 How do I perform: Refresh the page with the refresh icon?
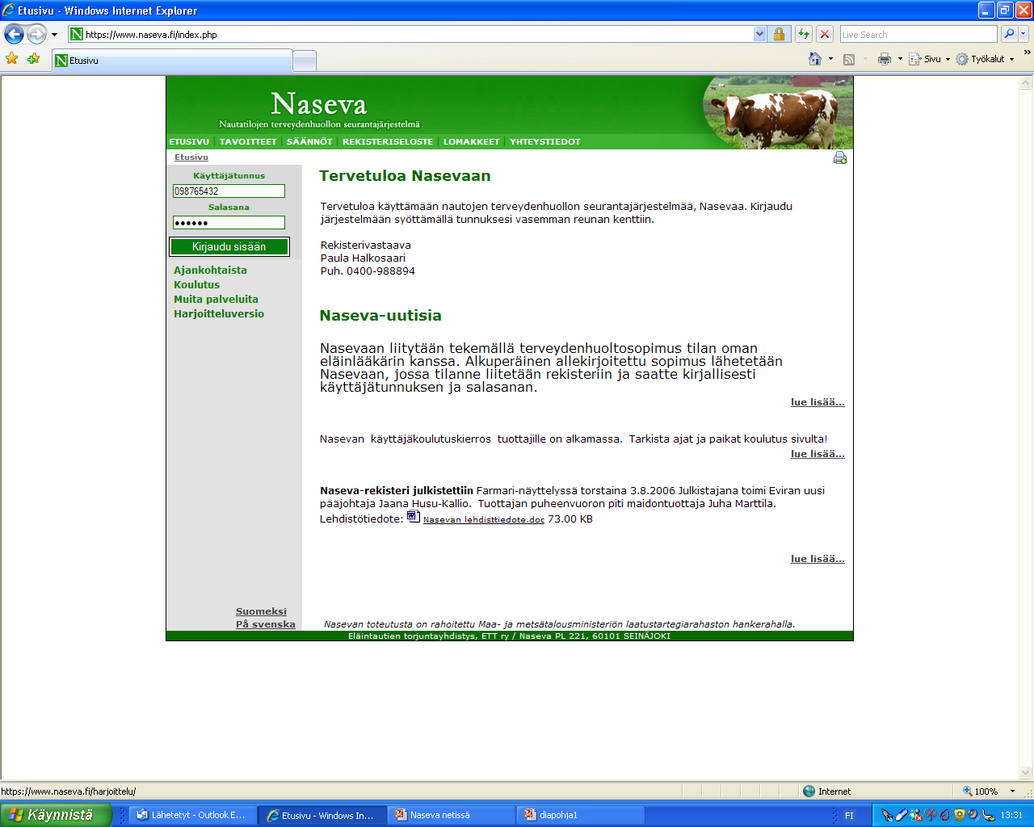click(x=803, y=34)
